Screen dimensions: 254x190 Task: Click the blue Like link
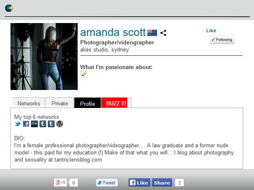point(211,31)
